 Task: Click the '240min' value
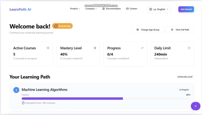click(160, 54)
